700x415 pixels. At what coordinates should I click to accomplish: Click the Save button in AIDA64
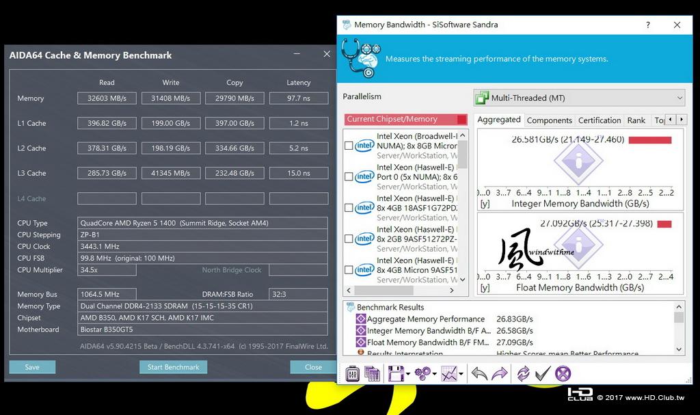(x=32, y=367)
